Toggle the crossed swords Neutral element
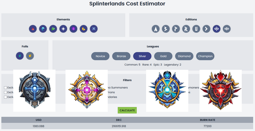The width and height of the screenshot is (255, 131). [94, 29]
